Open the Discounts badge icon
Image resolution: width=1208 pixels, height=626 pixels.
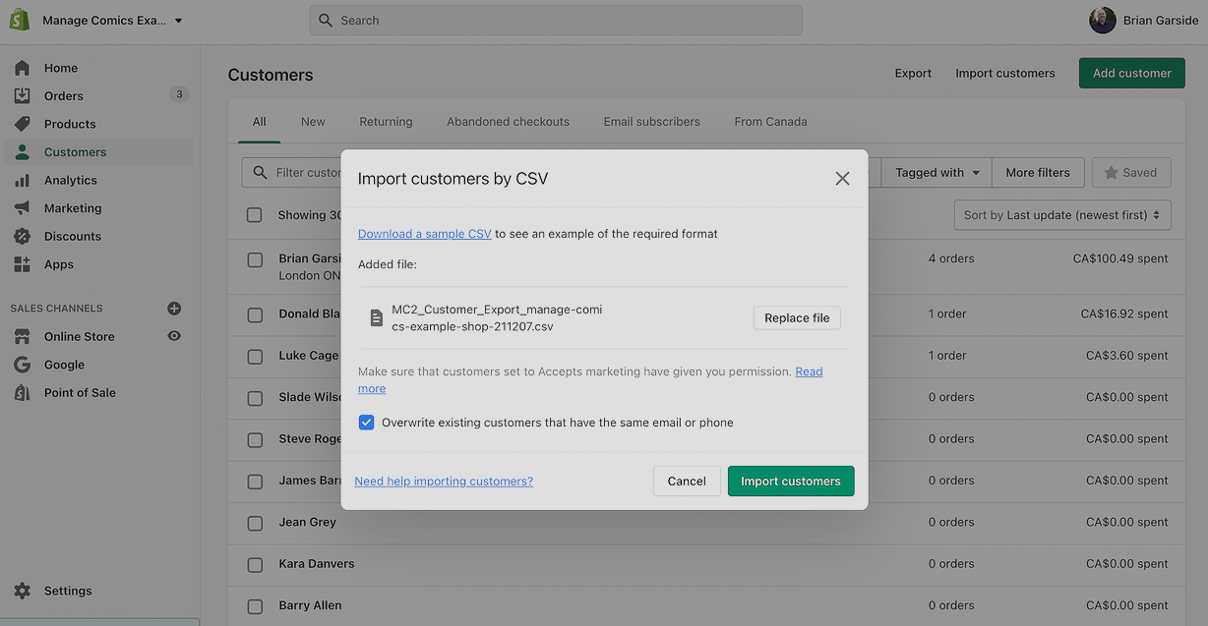(22, 236)
